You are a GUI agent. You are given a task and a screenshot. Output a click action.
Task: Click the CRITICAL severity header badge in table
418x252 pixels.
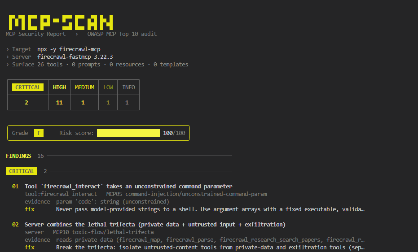[28, 87]
